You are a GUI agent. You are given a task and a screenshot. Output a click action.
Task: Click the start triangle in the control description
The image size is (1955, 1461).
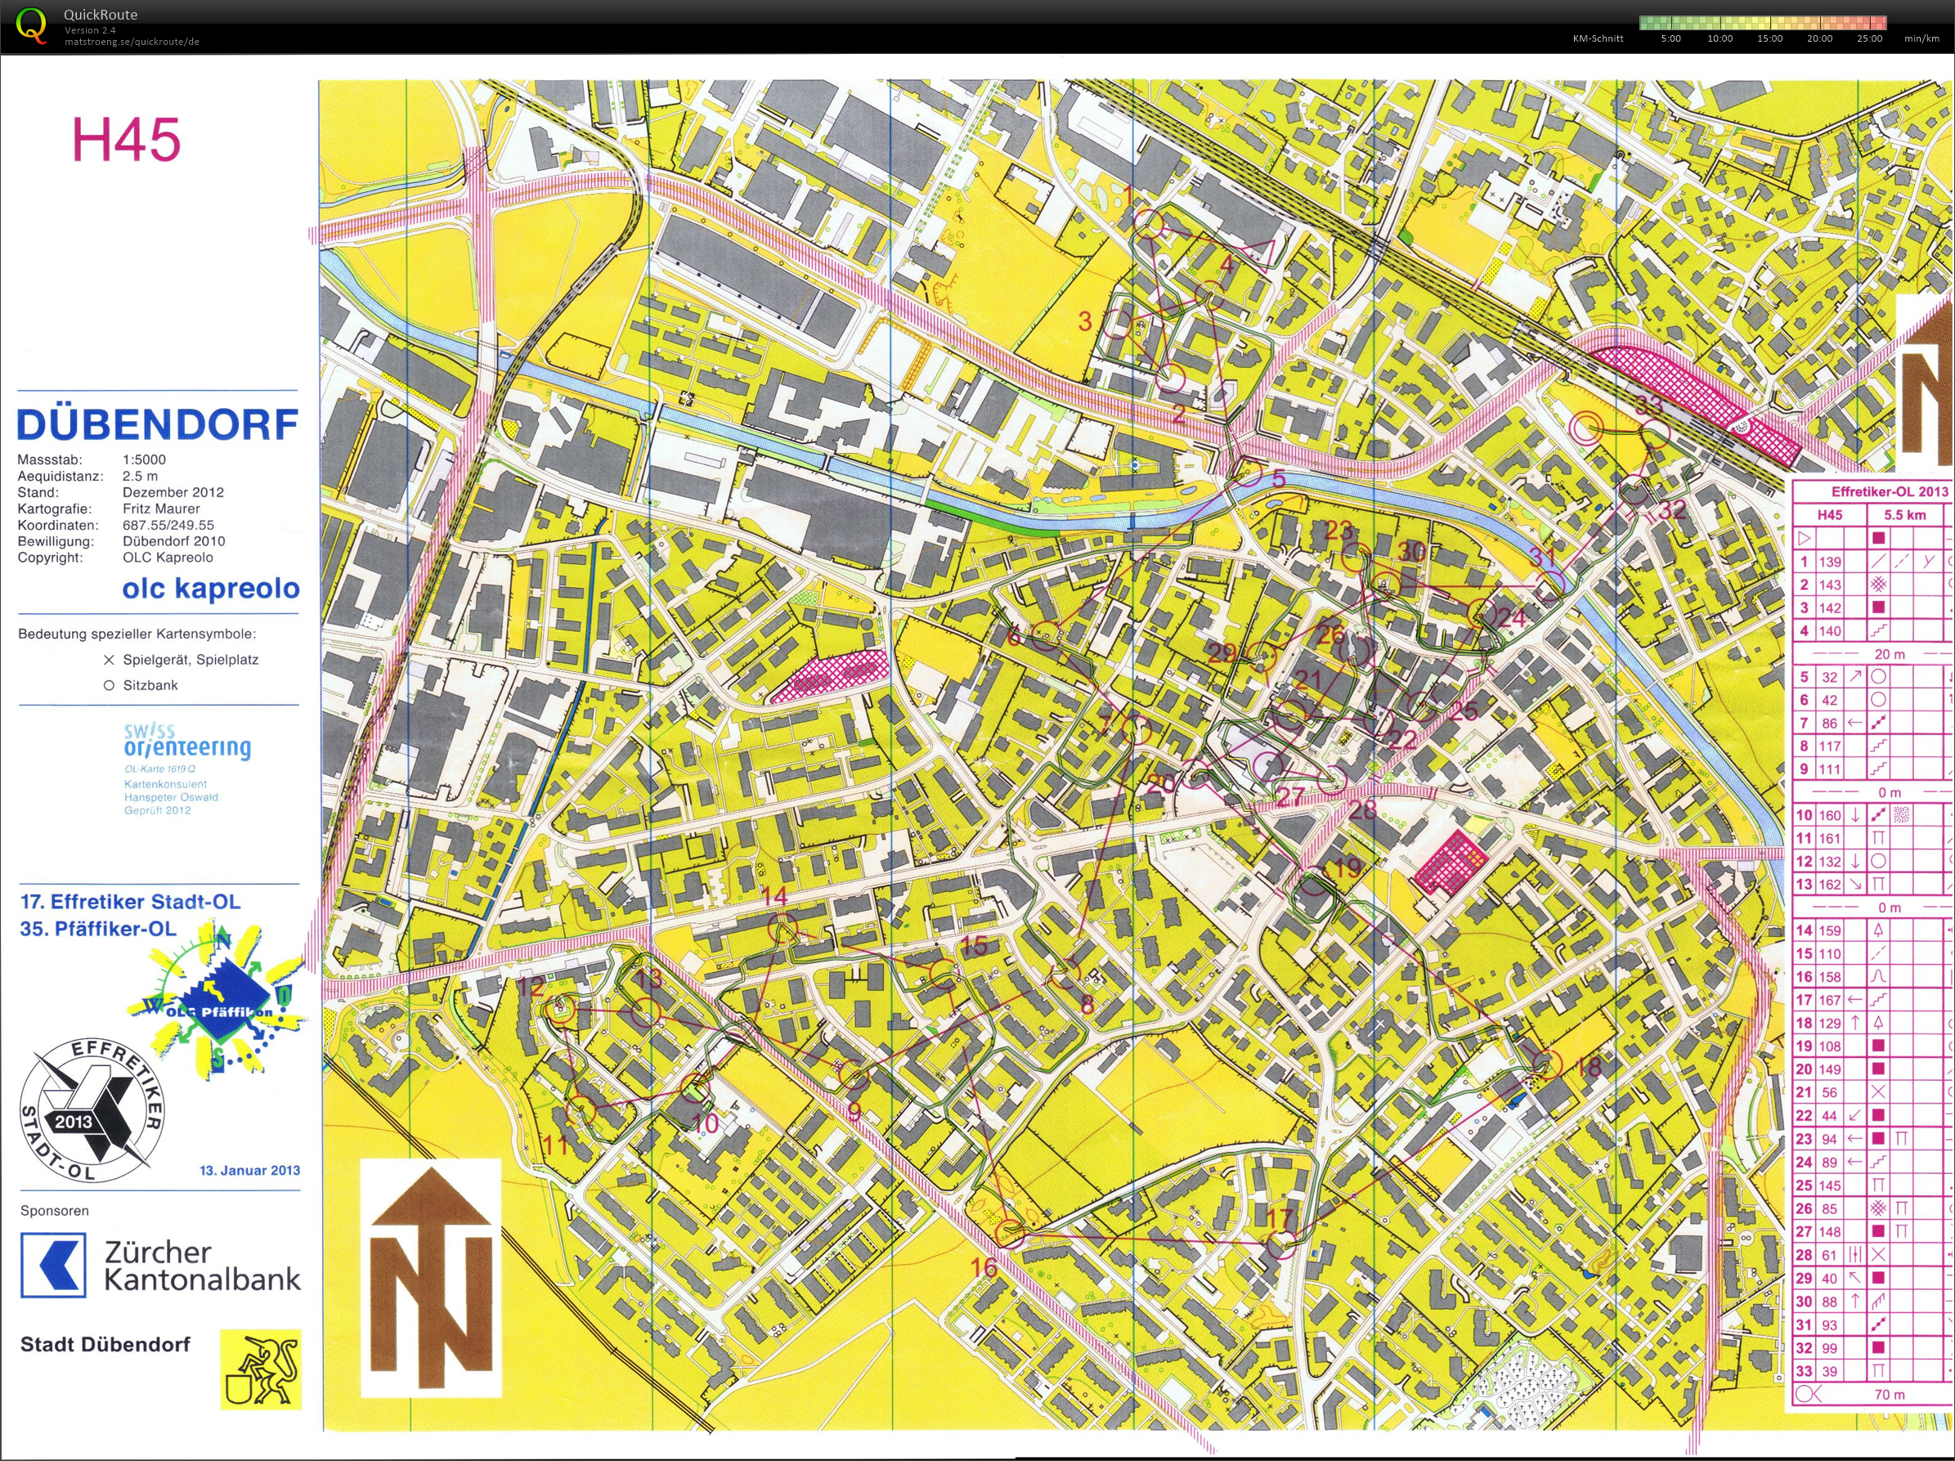1804,537
